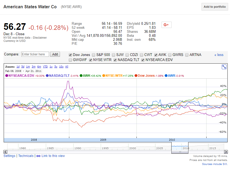230x170 pixels.
Task: Click the Add ticker button
Action: (55, 54)
